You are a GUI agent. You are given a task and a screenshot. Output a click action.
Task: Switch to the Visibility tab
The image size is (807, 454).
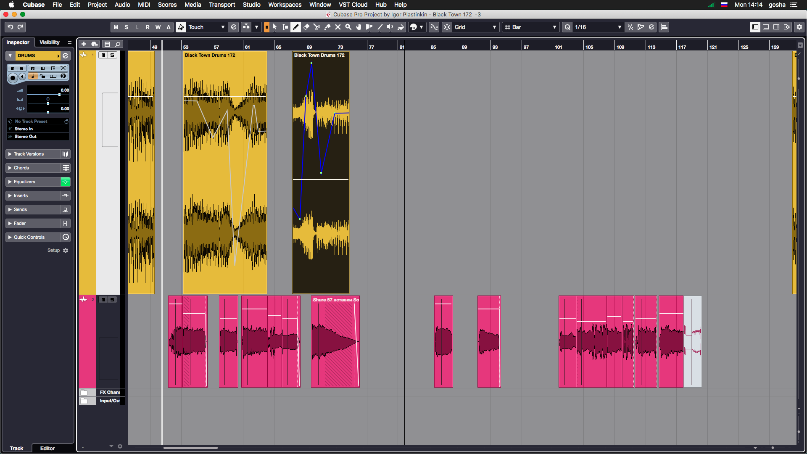tap(49, 42)
